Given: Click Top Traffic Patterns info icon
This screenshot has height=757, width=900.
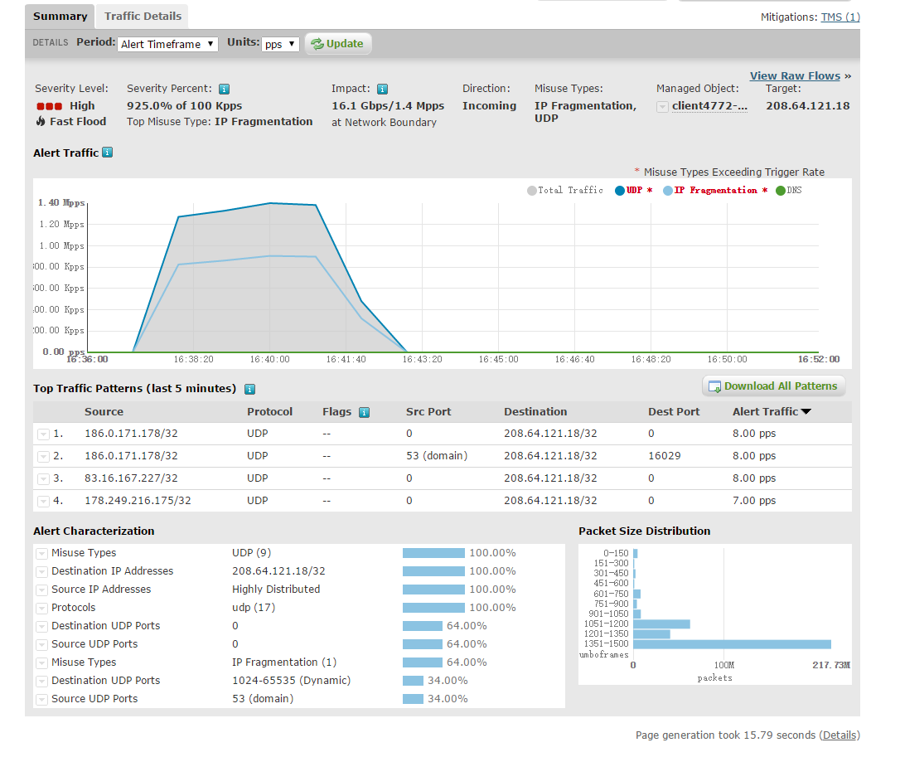Looking at the screenshot, I should point(249,389).
